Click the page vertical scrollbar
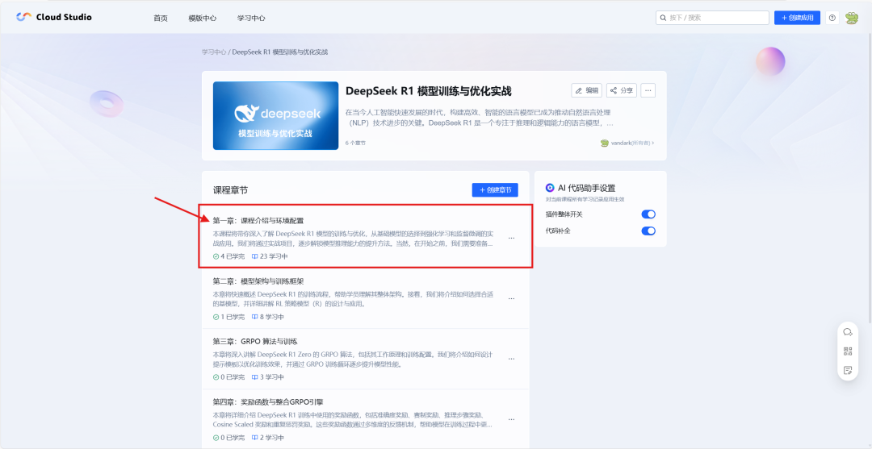Image resolution: width=872 pixels, height=449 pixels. pyautogui.click(x=870, y=177)
